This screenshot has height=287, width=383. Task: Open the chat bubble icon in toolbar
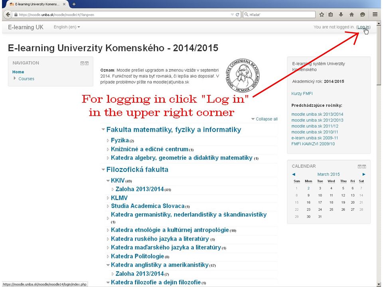(x=363, y=15)
